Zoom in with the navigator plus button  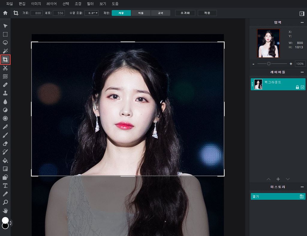(291, 64)
